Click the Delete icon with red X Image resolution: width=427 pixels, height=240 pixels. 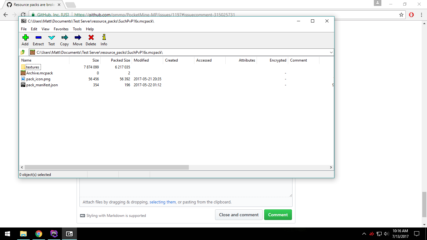[x=91, y=39]
